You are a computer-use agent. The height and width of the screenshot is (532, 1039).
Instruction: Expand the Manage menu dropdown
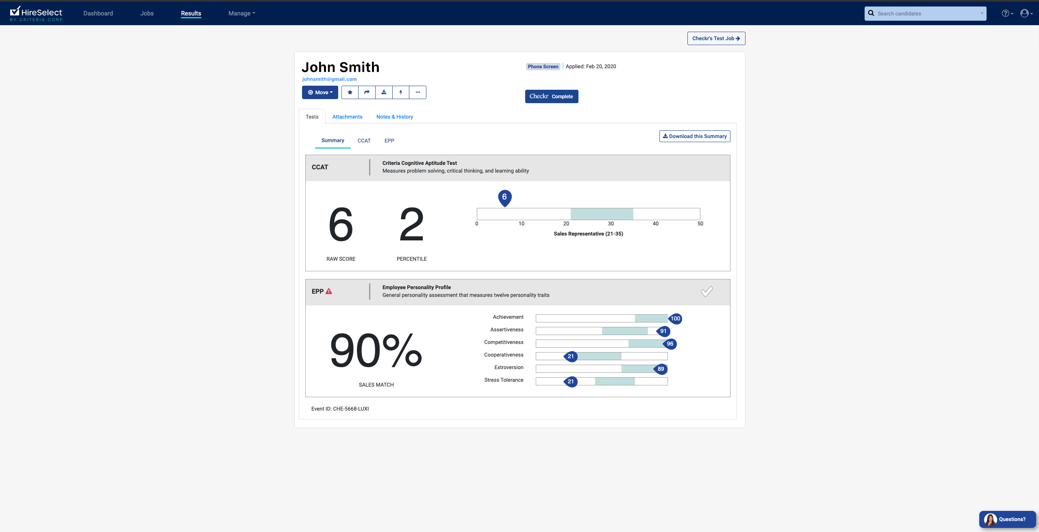[242, 13]
